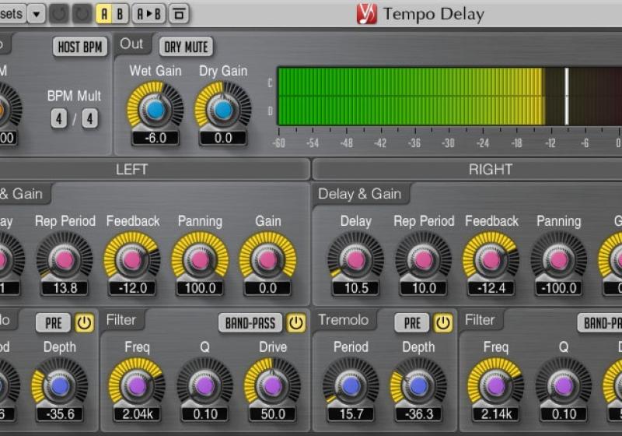Screen dimensions: 622x436
Task: Toggle left filter power button
Action: (296, 323)
